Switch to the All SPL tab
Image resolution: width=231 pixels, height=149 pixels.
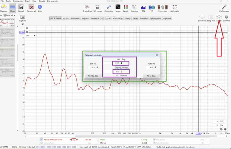[x=66, y=19]
